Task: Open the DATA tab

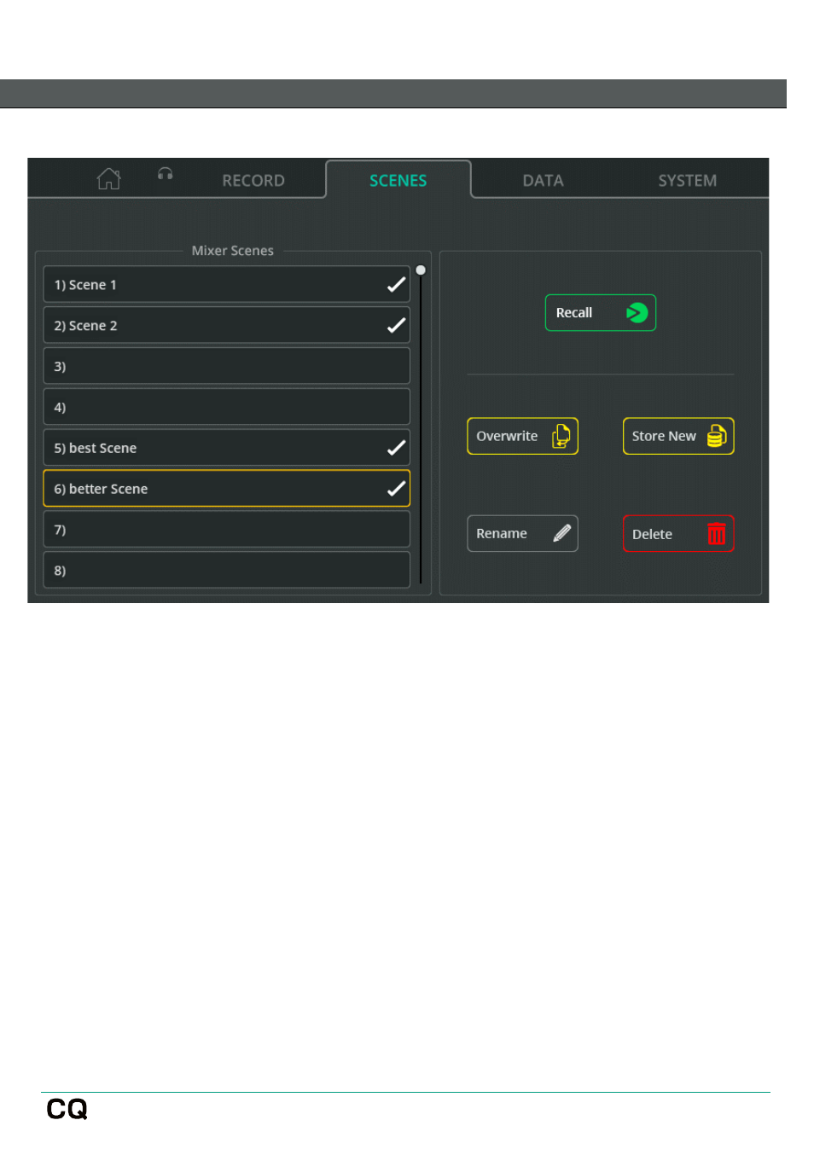Action: pyautogui.click(x=543, y=181)
